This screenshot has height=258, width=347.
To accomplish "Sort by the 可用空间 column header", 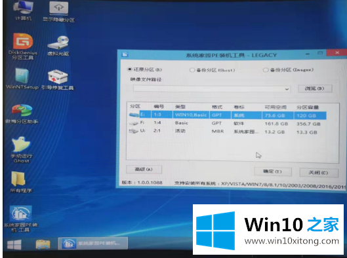I will point(276,107).
